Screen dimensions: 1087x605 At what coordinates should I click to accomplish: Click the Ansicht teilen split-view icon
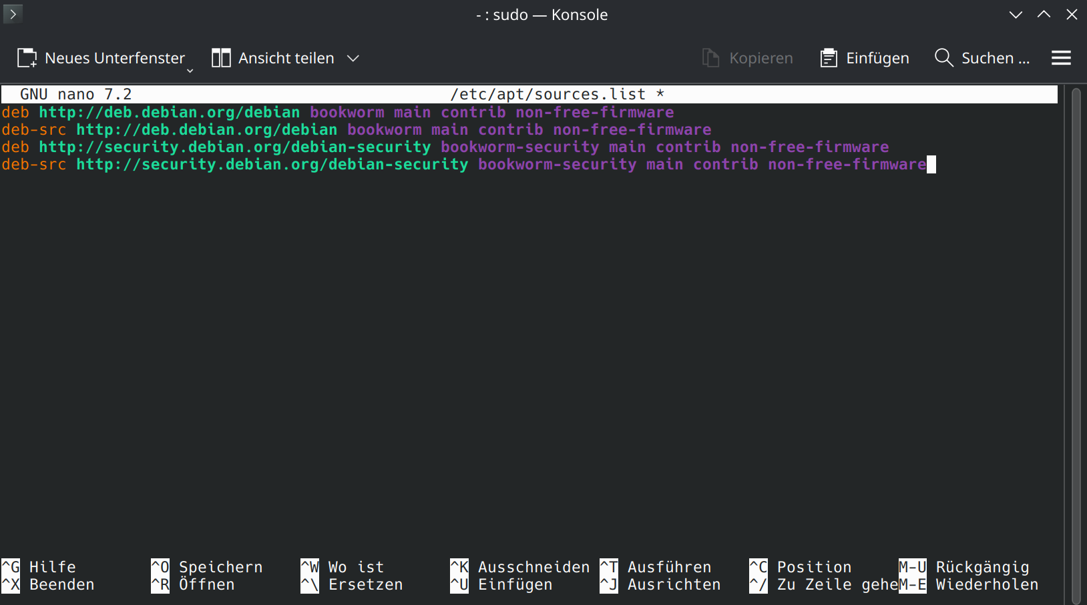pyautogui.click(x=221, y=58)
